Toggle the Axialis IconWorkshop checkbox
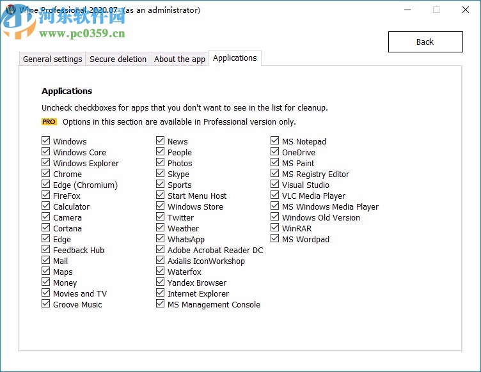 (x=160, y=260)
